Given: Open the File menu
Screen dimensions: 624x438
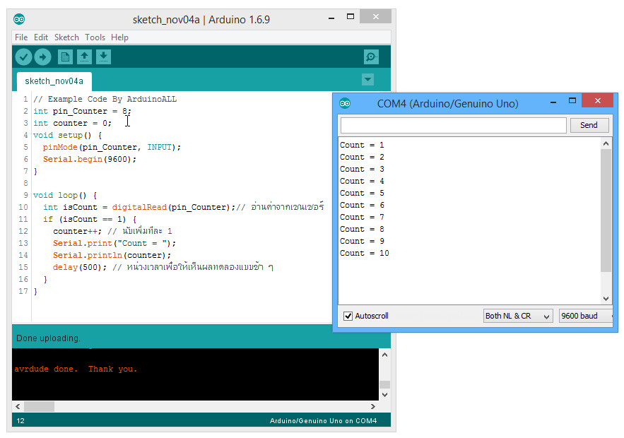Looking at the screenshot, I should tap(21, 37).
